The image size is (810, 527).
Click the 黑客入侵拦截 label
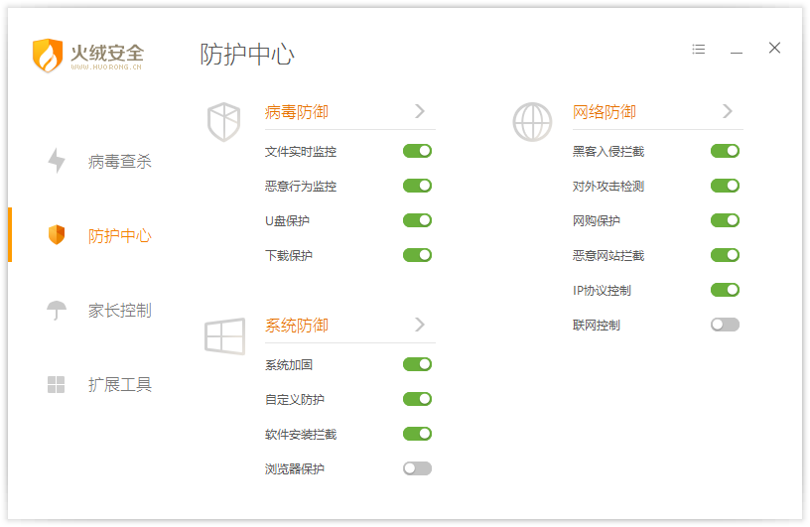click(x=607, y=152)
